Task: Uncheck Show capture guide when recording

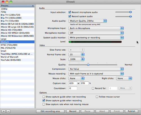Action: point(44,100)
